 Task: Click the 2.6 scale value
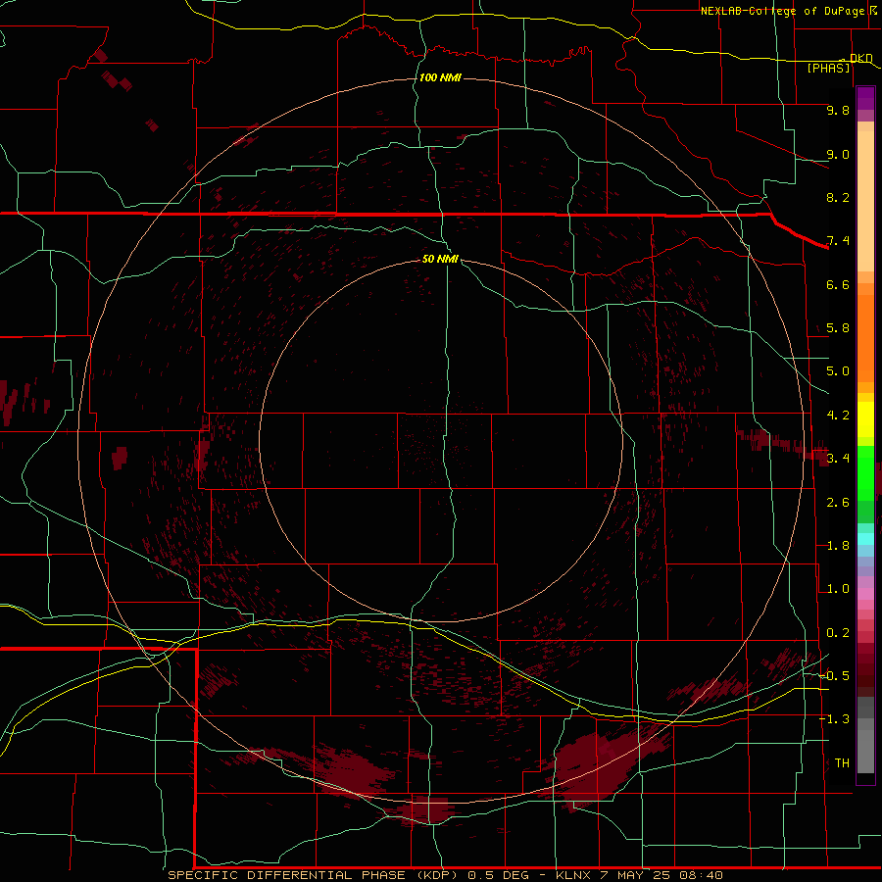pyautogui.click(x=838, y=503)
